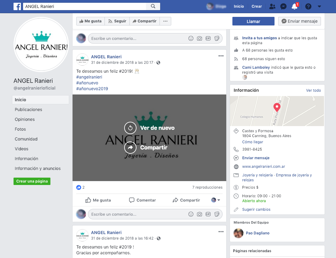
Task: Click the Me gusta button under the video
Action: point(98,200)
